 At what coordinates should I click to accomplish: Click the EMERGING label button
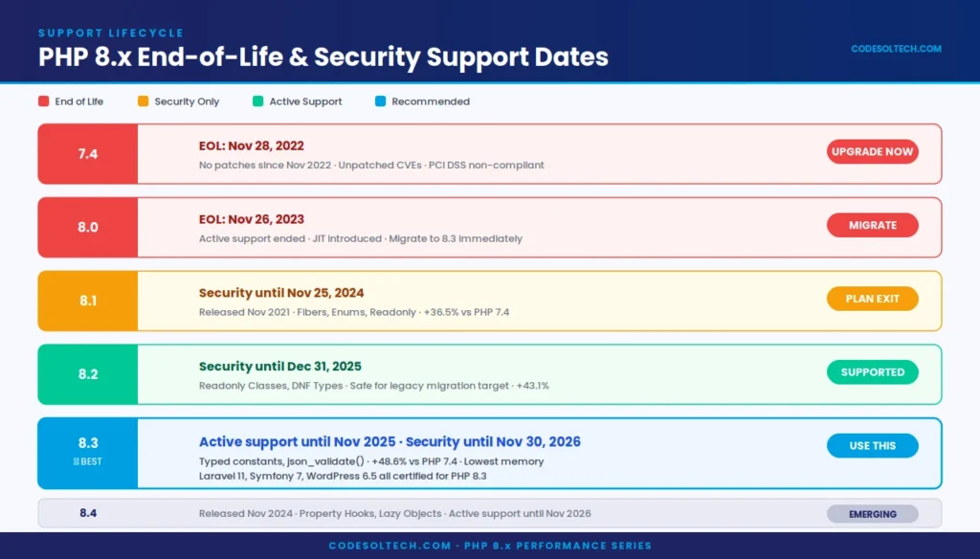point(872,514)
